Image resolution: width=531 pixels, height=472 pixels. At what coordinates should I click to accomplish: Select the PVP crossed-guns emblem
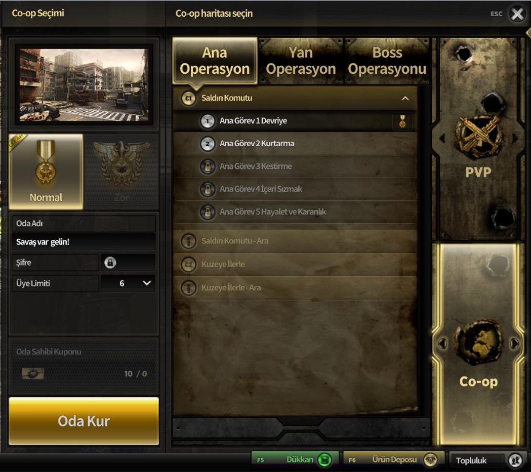(478, 138)
